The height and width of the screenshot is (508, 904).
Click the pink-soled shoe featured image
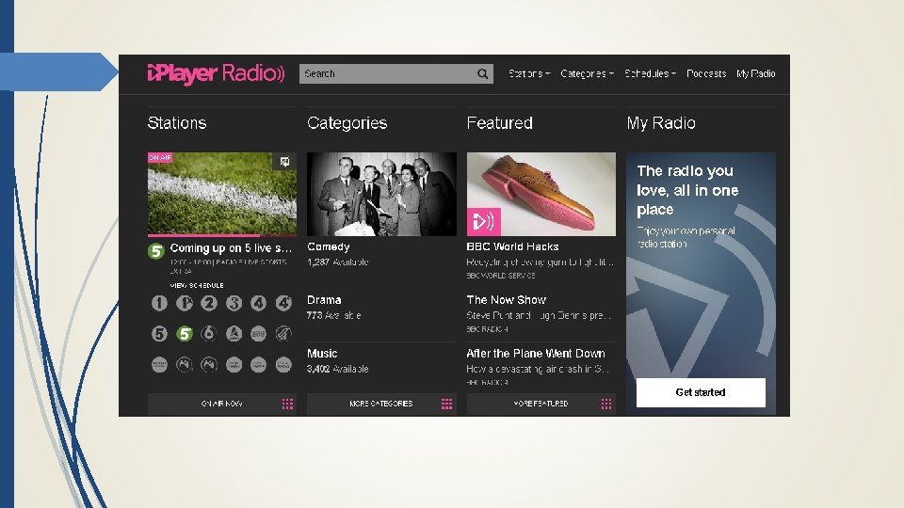pos(541,194)
